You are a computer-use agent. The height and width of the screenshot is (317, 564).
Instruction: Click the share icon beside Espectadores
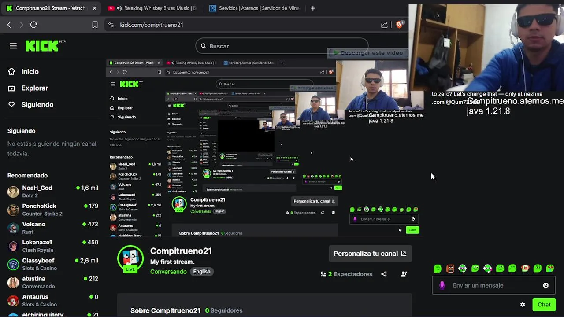(x=384, y=274)
